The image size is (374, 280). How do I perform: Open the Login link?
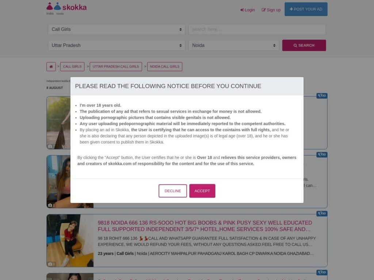(x=248, y=10)
